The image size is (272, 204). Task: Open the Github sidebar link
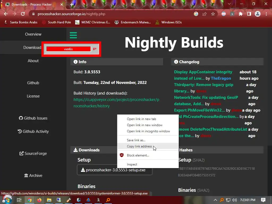33,83
